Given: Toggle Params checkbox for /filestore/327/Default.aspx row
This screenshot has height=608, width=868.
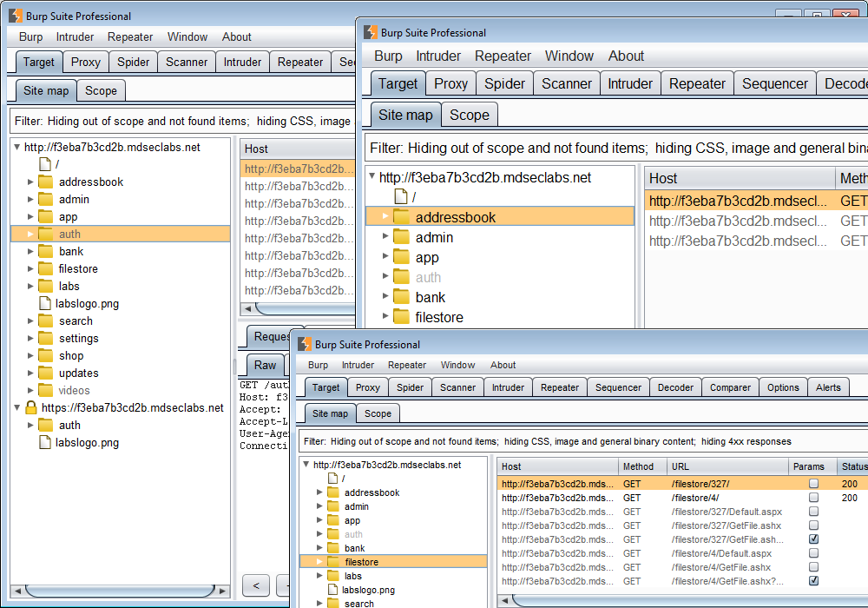Looking at the screenshot, I should pos(814,511).
